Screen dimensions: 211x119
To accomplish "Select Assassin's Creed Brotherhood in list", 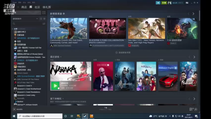I will point(29,89).
